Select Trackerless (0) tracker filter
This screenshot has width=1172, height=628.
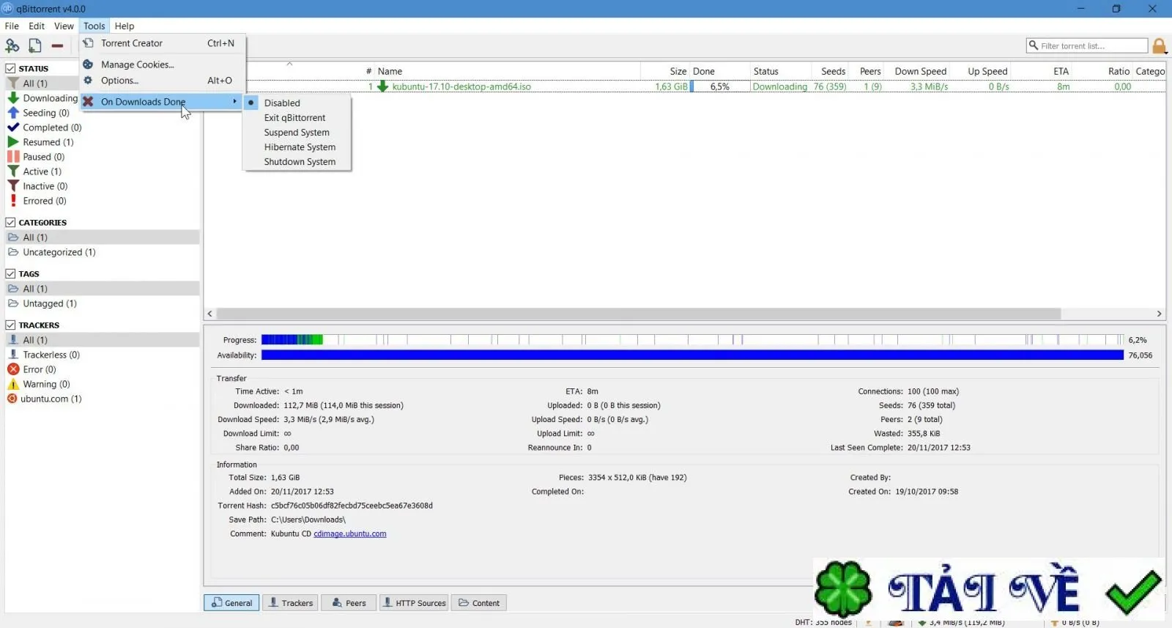pyautogui.click(x=51, y=355)
